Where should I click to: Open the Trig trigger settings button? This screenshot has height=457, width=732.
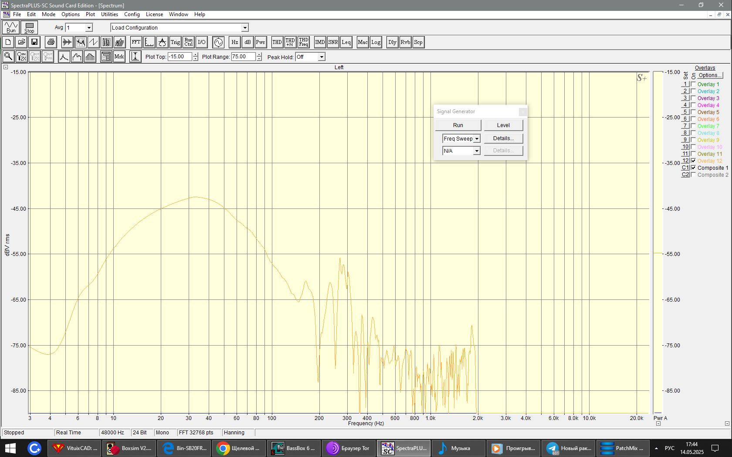coord(175,42)
